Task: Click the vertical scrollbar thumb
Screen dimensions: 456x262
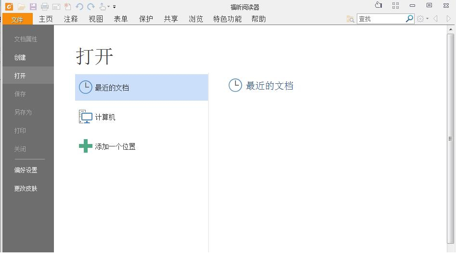Action: (451, 138)
